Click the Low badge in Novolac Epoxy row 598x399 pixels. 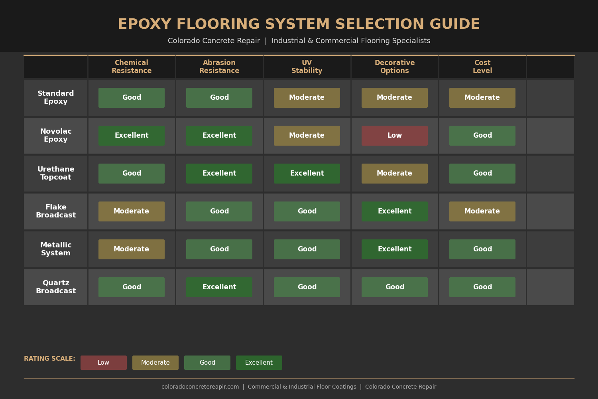pos(394,135)
